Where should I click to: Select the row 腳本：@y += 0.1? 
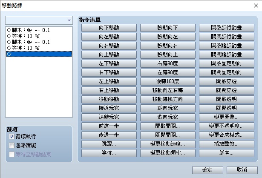[39, 30]
